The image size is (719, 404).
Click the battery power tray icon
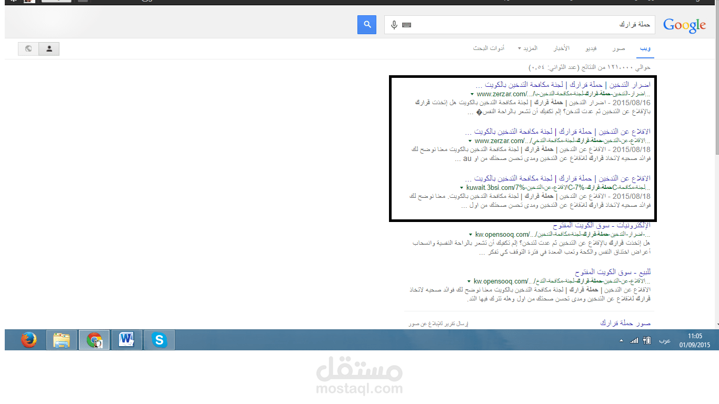(647, 340)
